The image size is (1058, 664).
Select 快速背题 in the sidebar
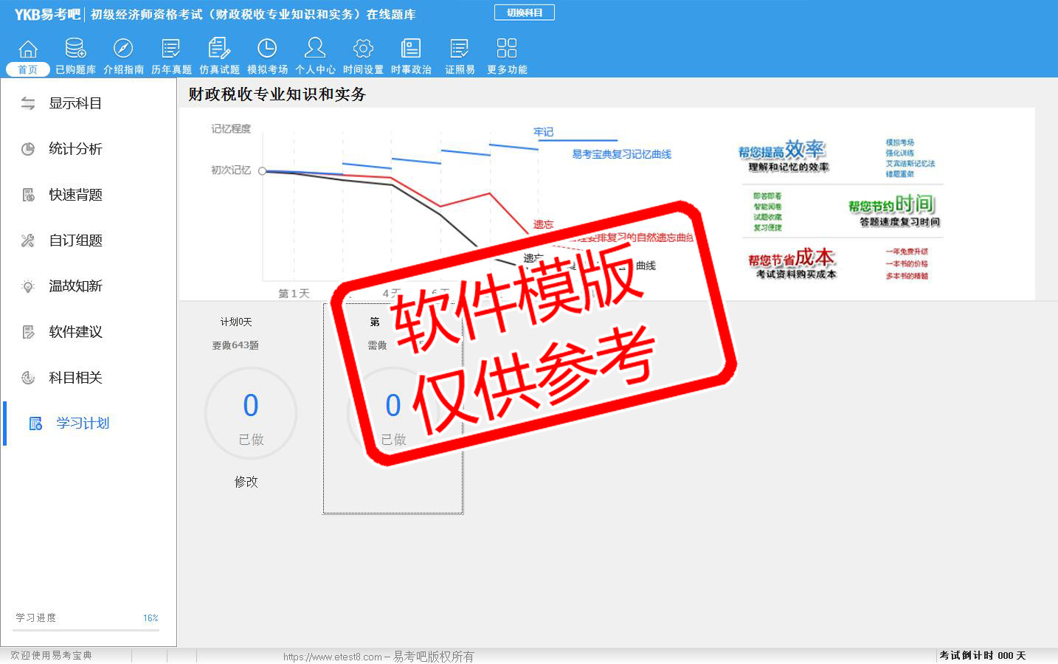click(x=75, y=195)
